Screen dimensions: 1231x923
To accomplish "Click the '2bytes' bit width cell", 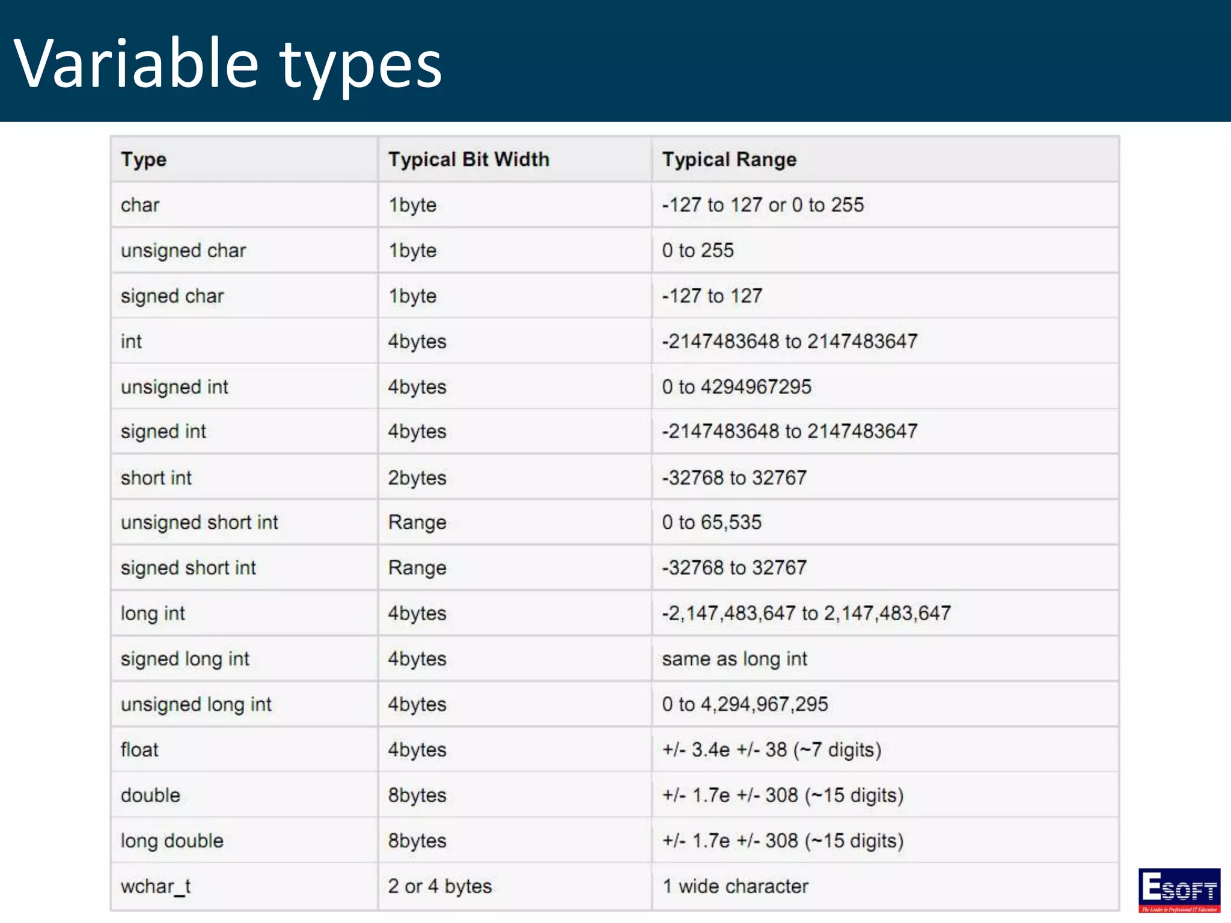I will [x=417, y=478].
